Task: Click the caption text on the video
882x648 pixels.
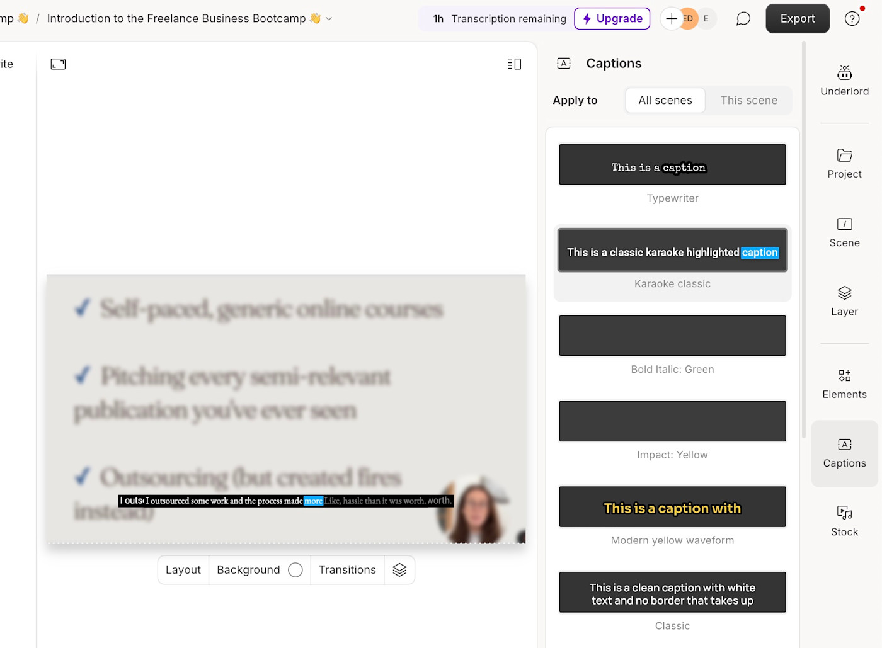Action: [x=286, y=501]
